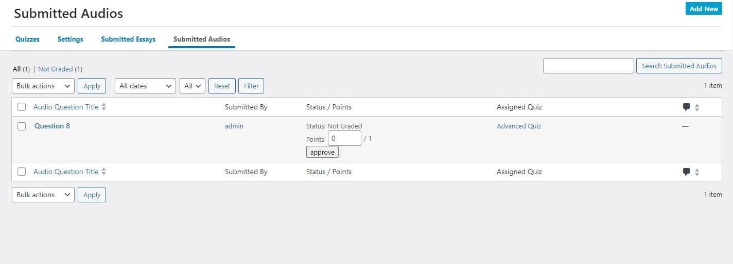Open the bottom Bulk actions dropdown

pos(43,195)
